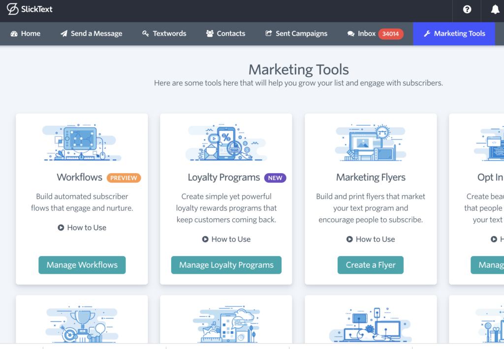Open the help question mark icon

click(467, 10)
